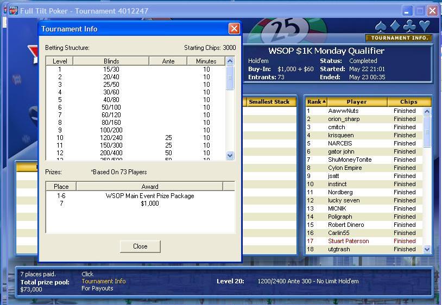Close the Full Tilt Poker main window

pyautogui.click(x=432, y=11)
